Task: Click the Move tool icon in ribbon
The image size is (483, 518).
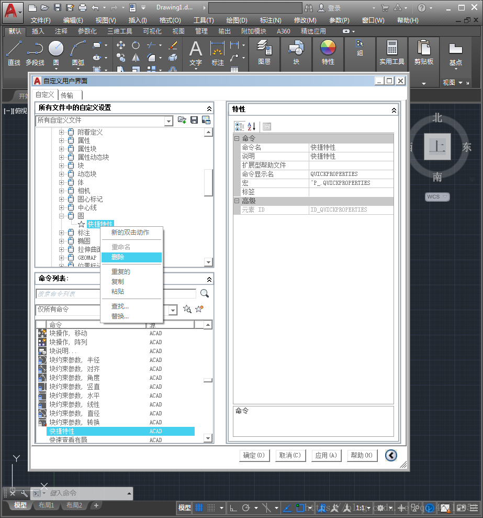Action: tap(121, 45)
